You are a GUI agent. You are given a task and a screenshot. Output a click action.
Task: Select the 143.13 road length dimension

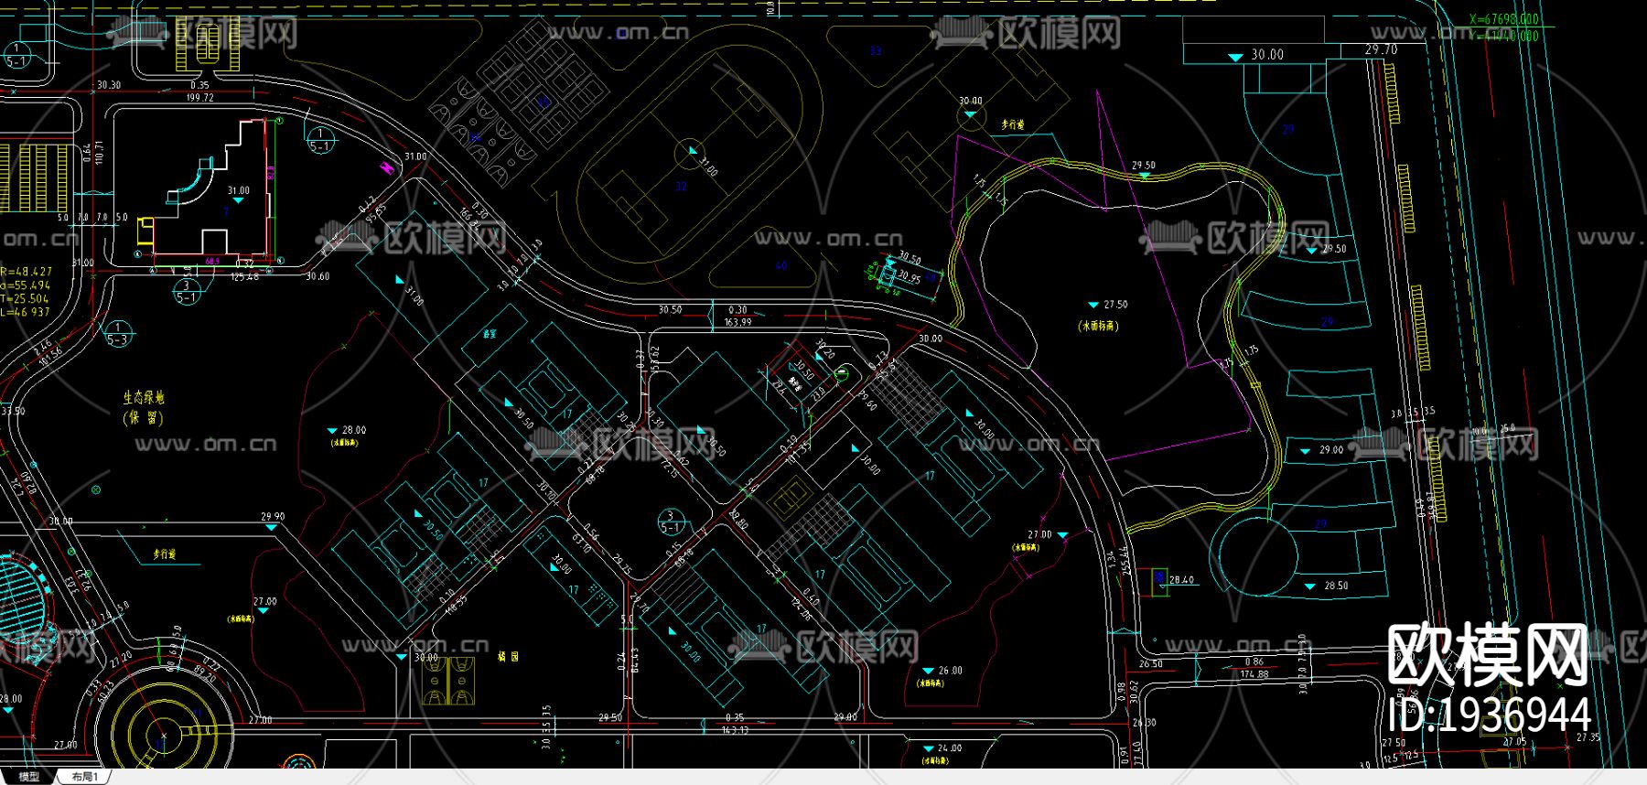(735, 730)
